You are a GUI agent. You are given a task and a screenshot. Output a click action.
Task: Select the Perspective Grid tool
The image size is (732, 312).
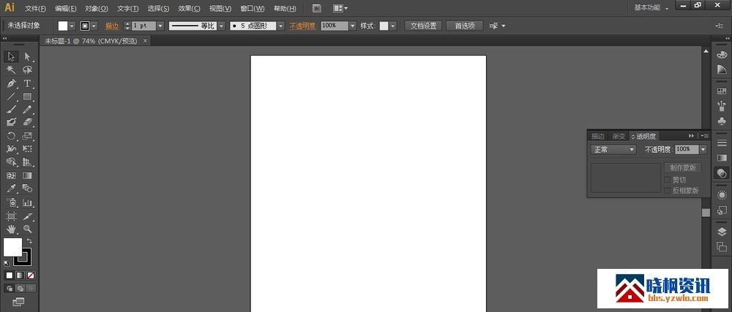click(x=27, y=162)
